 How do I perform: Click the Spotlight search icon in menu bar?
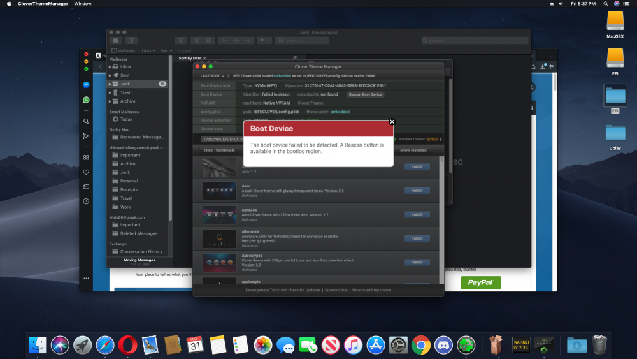click(606, 4)
